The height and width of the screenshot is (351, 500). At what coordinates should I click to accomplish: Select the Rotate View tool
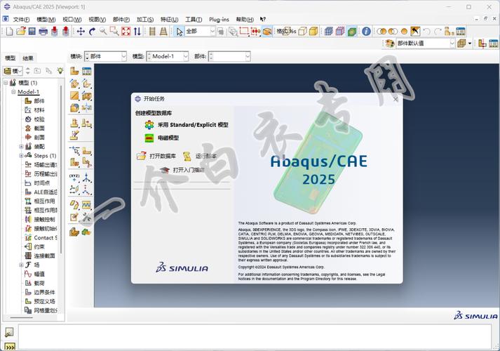(92, 32)
